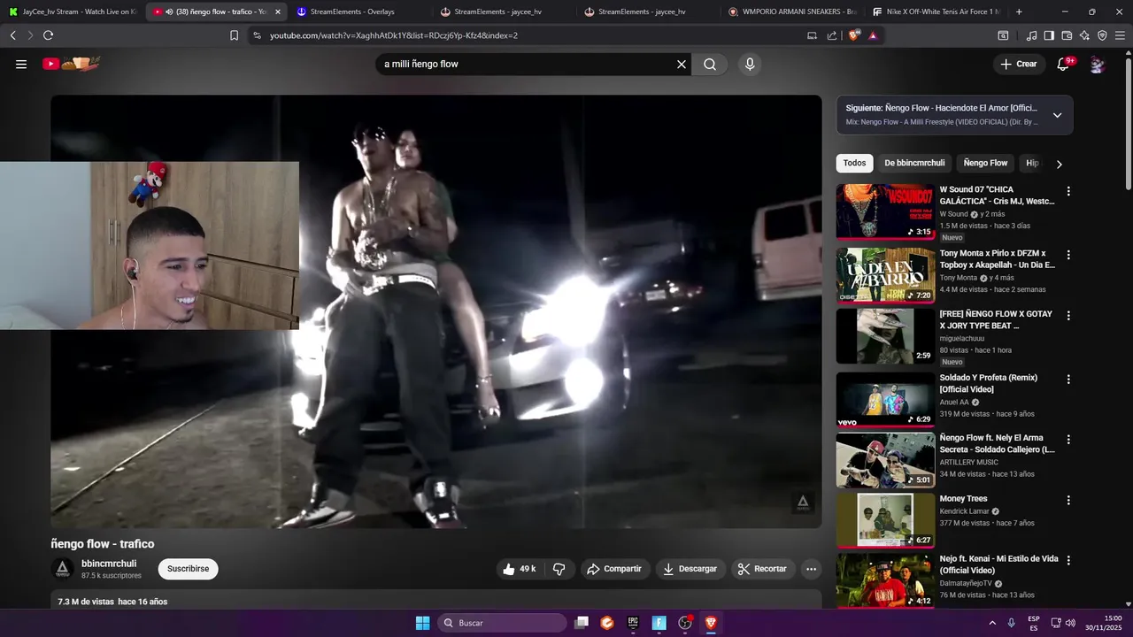Toggle the browser sidebar panel

pos(1049,35)
